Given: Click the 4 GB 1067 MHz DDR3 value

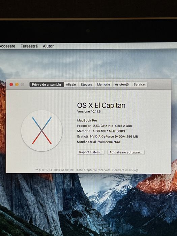Looking at the screenshot, I should click(x=109, y=131).
